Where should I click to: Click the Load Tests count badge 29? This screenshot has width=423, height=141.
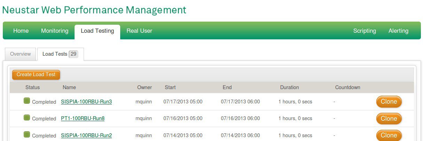pyautogui.click(x=74, y=54)
